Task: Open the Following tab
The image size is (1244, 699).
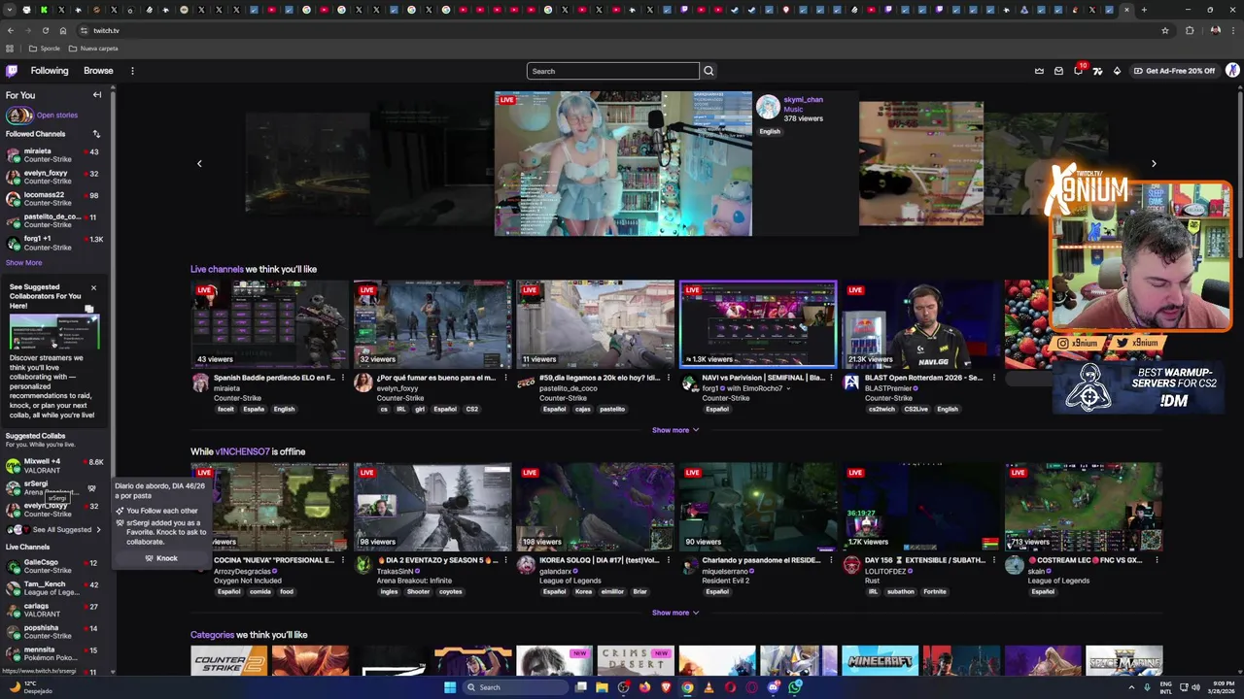Action: click(50, 71)
